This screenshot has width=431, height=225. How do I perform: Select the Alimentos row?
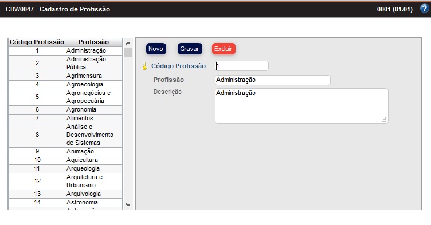tap(65, 118)
